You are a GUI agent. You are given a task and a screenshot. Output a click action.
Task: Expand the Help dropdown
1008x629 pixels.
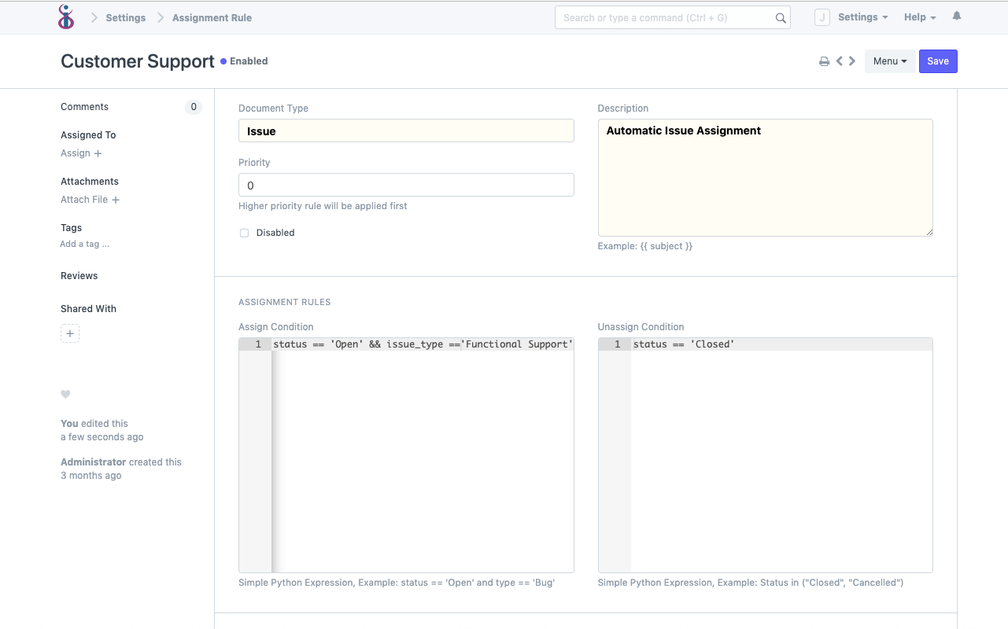click(919, 17)
